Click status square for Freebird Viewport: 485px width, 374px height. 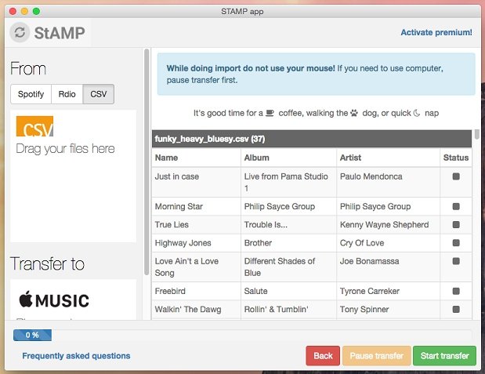point(456,291)
